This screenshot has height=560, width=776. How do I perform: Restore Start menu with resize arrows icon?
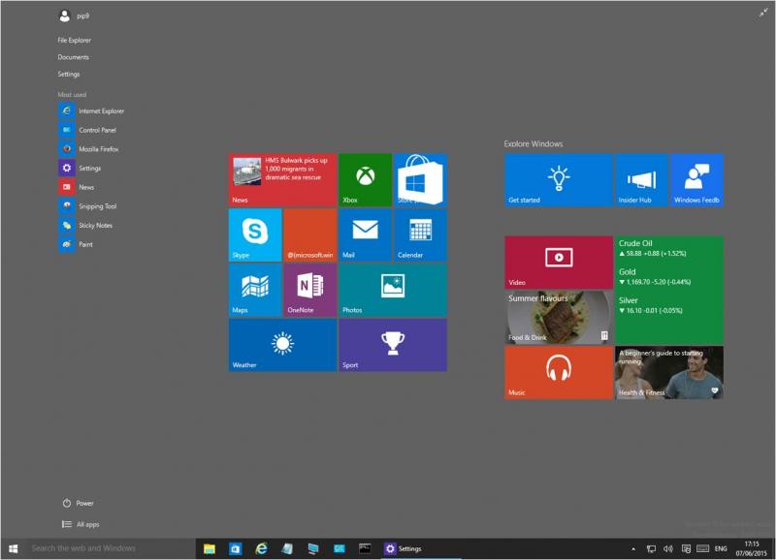click(762, 13)
